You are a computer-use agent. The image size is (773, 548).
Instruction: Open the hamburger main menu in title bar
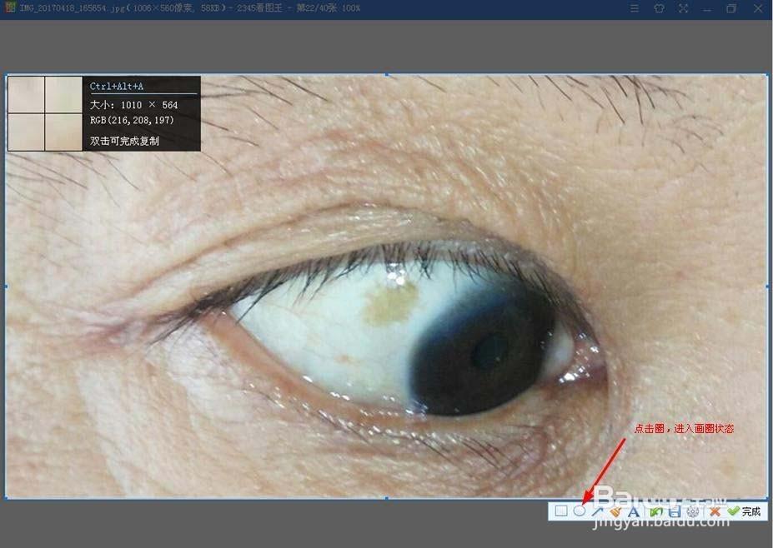pos(635,8)
